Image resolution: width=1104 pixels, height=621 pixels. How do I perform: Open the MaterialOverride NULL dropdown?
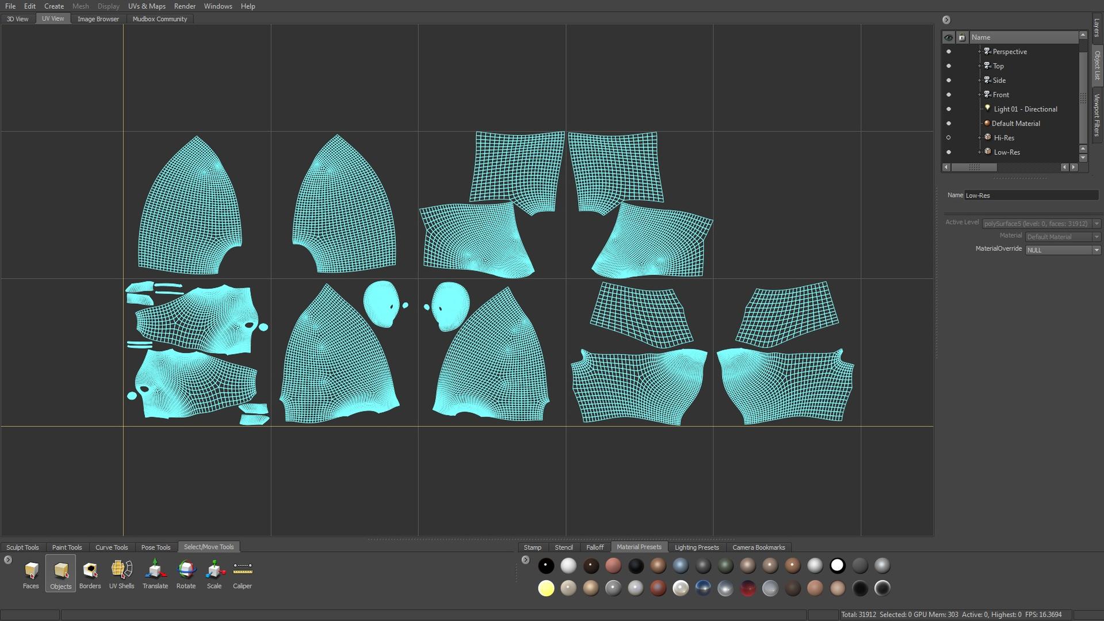(x=1063, y=250)
